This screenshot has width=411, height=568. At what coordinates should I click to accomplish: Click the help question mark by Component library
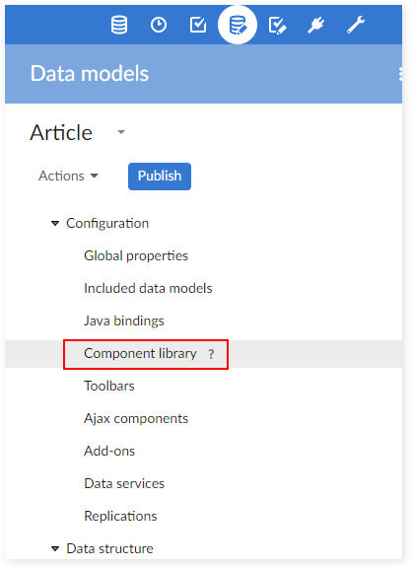pos(211,354)
